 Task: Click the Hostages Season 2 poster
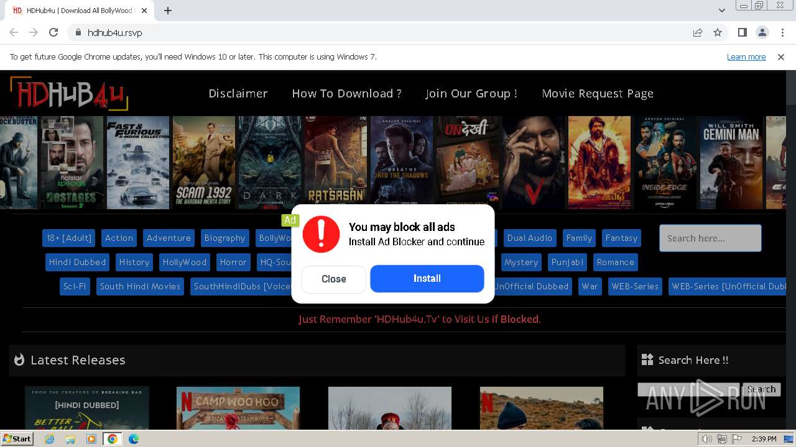pyautogui.click(x=72, y=162)
